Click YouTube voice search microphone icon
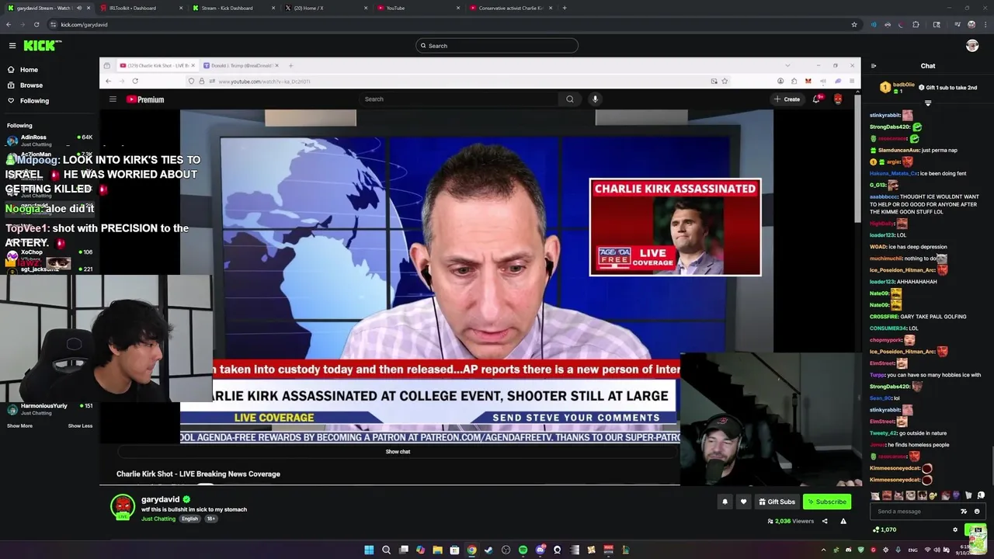994x559 pixels. point(595,99)
